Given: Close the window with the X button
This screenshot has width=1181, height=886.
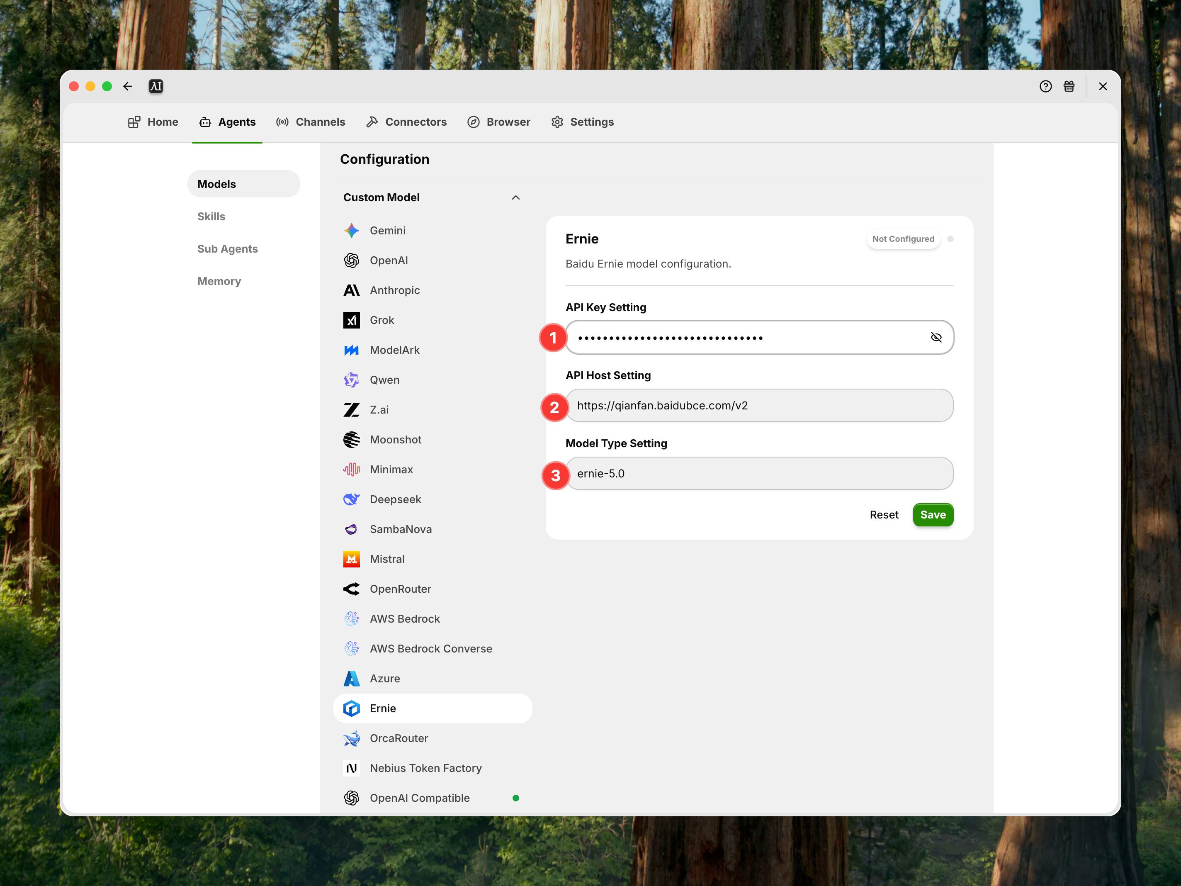Looking at the screenshot, I should pyautogui.click(x=1103, y=87).
